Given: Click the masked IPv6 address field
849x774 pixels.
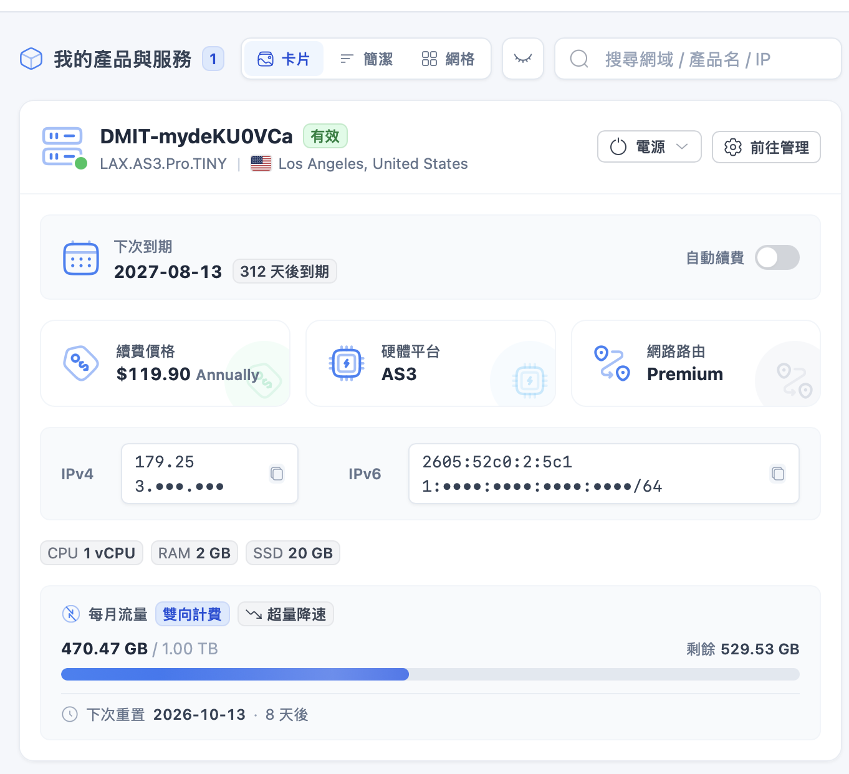Looking at the screenshot, I should tap(603, 474).
